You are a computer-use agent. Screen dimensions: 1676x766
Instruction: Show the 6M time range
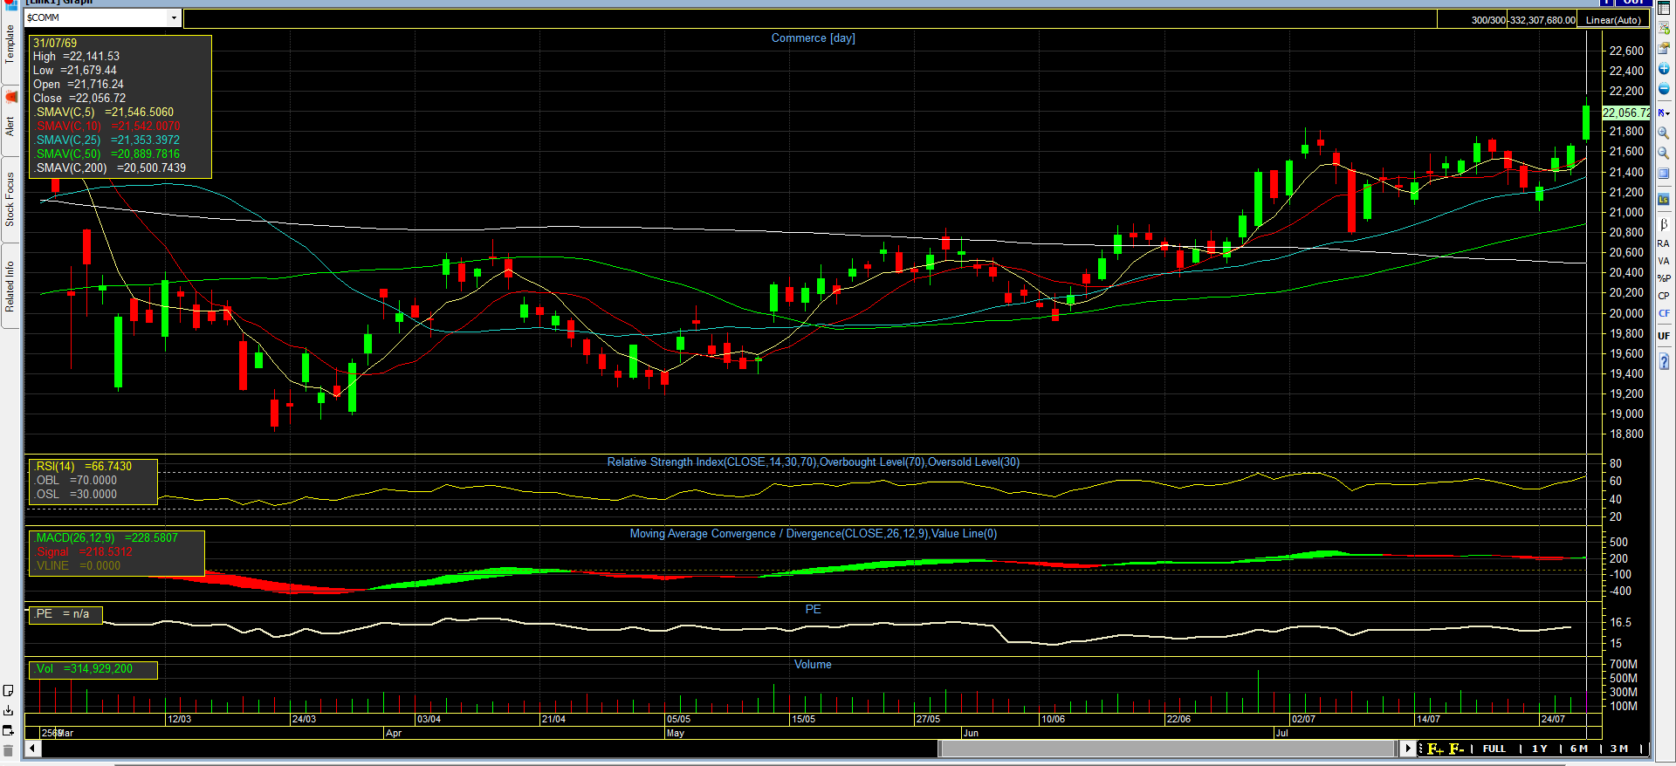[x=1578, y=749]
